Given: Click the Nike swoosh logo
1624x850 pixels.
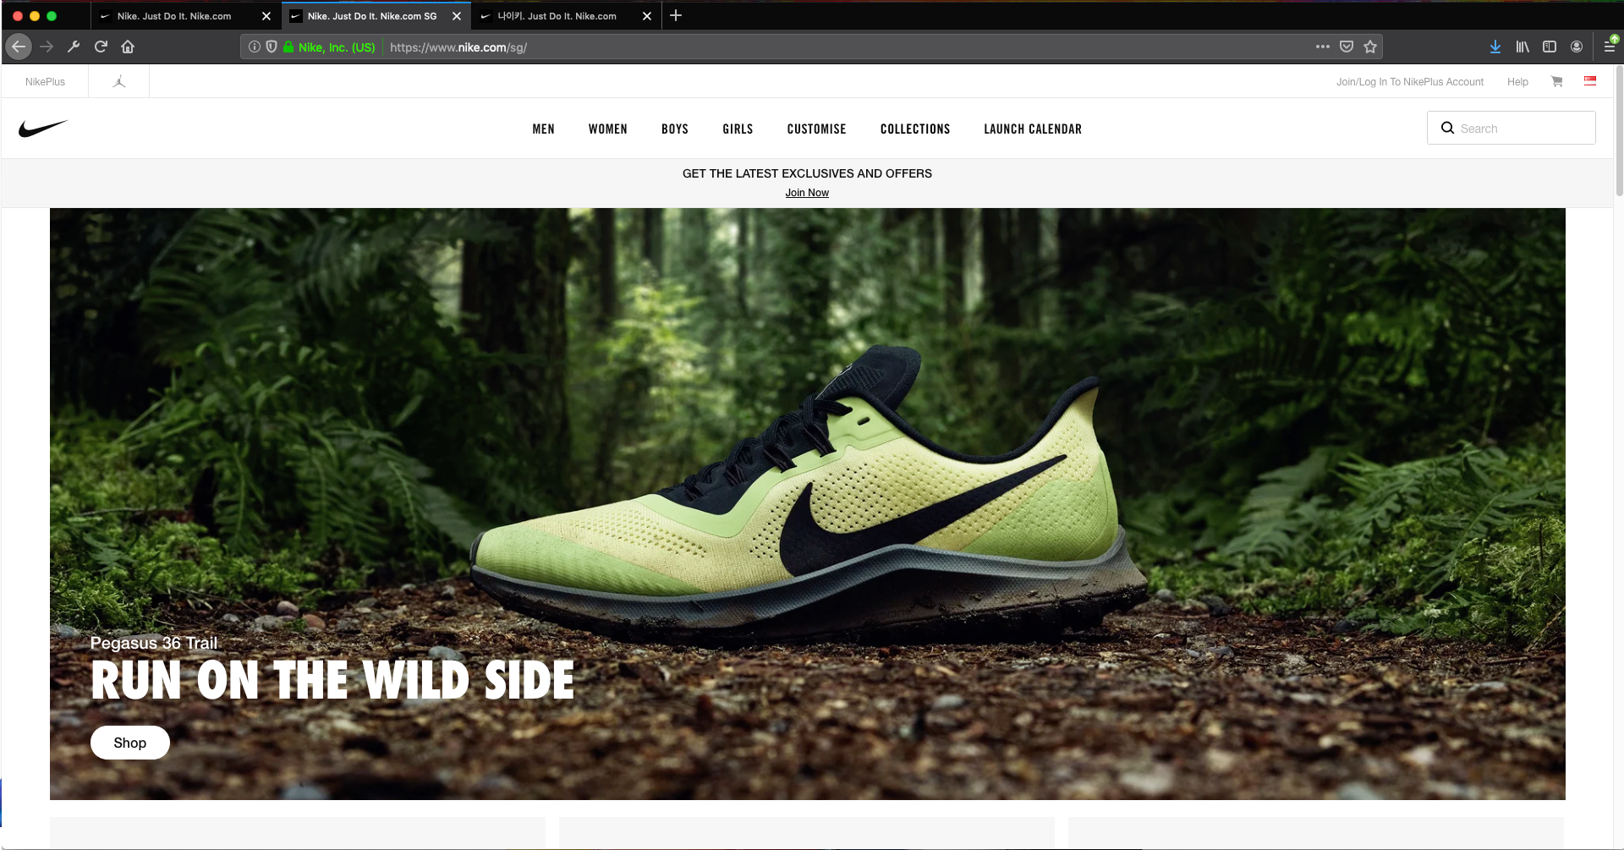Looking at the screenshot, I should pyautogui.click(x=43, y=128).
